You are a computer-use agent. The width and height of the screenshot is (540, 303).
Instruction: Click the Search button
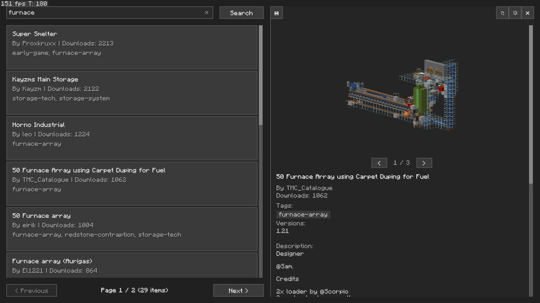click(x=241, y=13)
